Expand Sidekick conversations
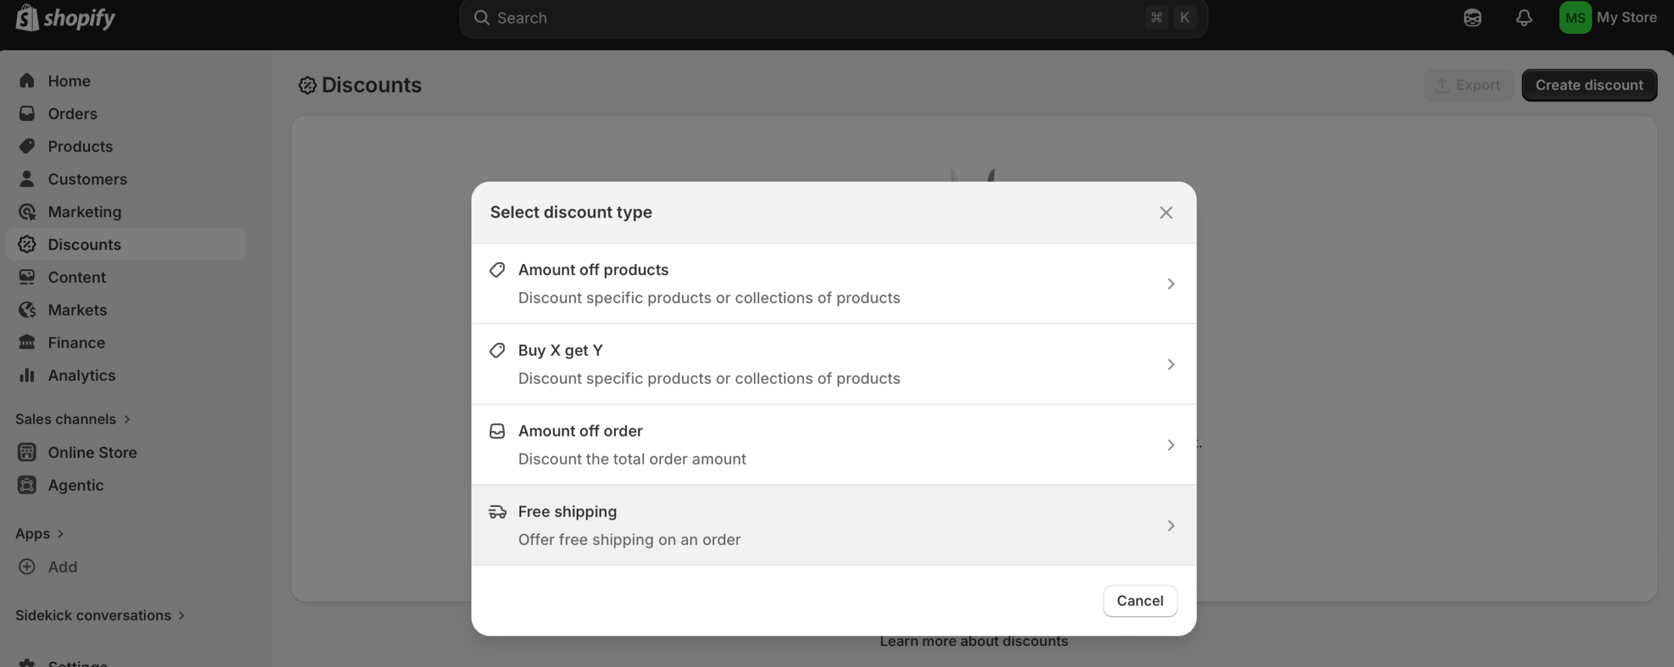The width and height of the screenshot is (1674, 667). (101, 615)
